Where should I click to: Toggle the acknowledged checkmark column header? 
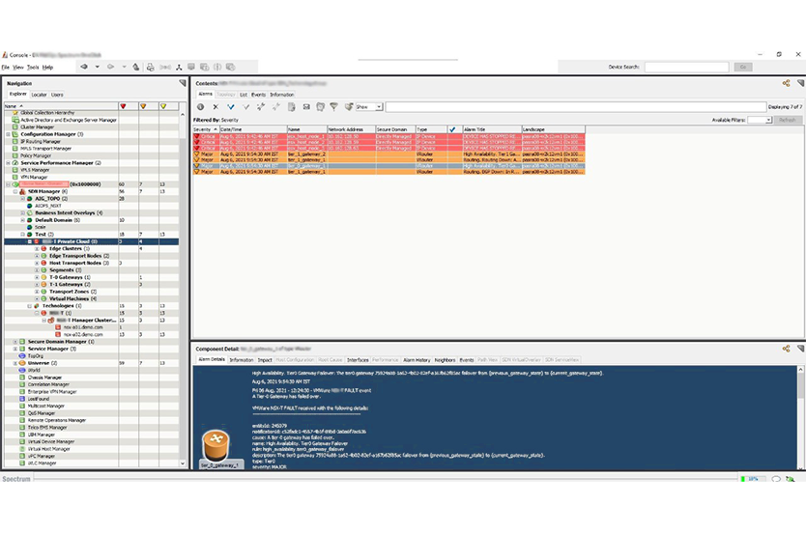click(x=452, y=128)
